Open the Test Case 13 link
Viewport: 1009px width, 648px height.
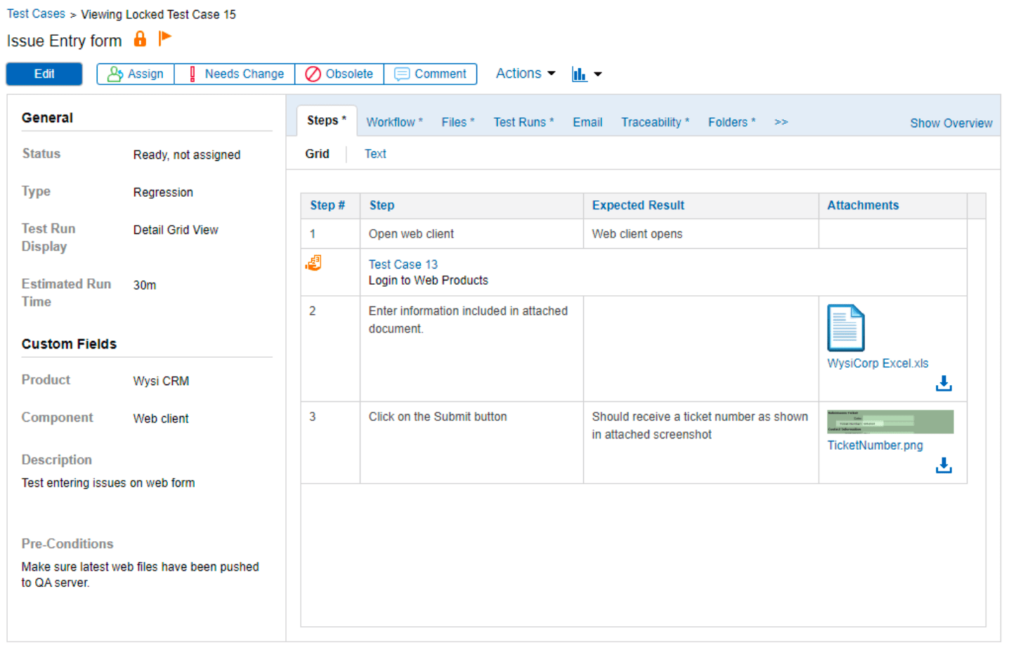[x=403, y=264]
